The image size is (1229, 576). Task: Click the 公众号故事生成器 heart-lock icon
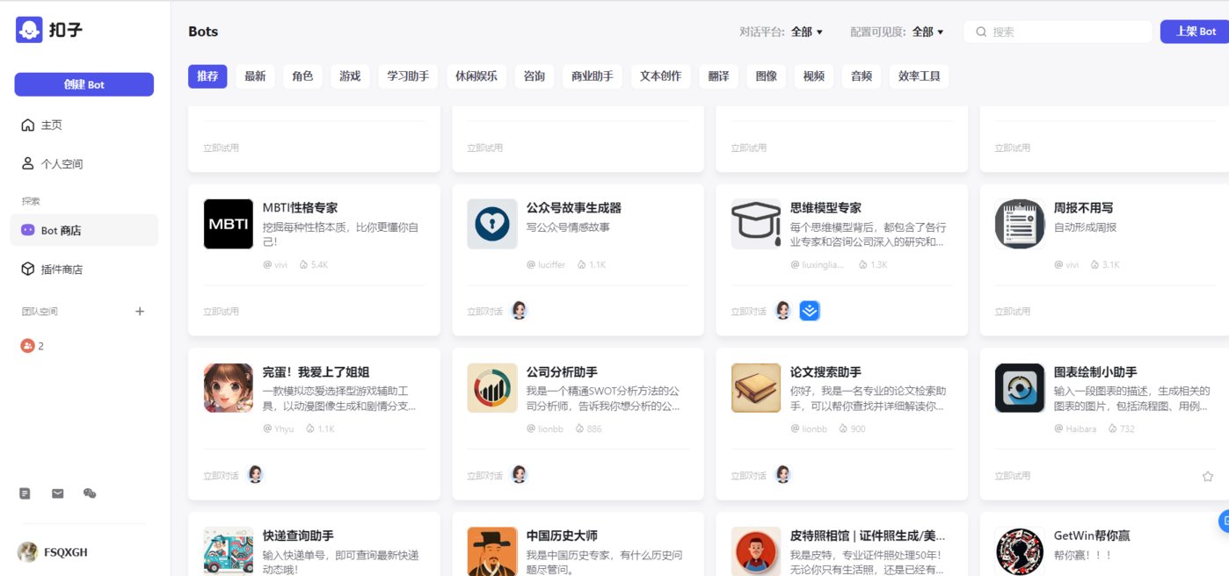(x=492, y=224)
